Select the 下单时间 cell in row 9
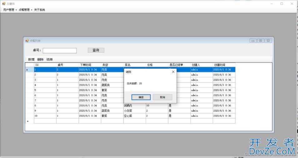The height and width of the screenshot is (158, 298). click(90, 111)
